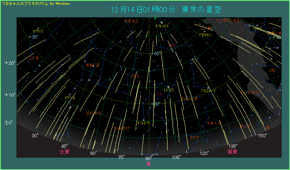This screenshot has height=170, width=290.
Task: Click the 北東 direction label
Action: 65,152
